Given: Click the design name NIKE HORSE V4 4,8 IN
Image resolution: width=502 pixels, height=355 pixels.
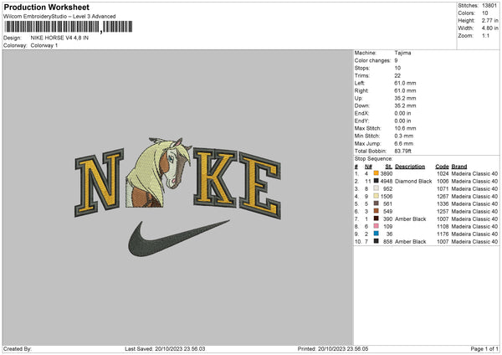Looking at the screenshot, I should [59, 38].
